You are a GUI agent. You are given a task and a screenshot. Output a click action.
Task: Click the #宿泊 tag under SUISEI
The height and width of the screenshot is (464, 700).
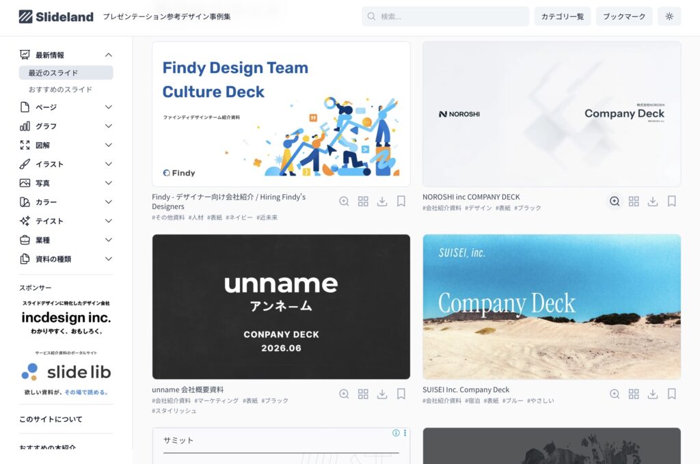point(472,400)
